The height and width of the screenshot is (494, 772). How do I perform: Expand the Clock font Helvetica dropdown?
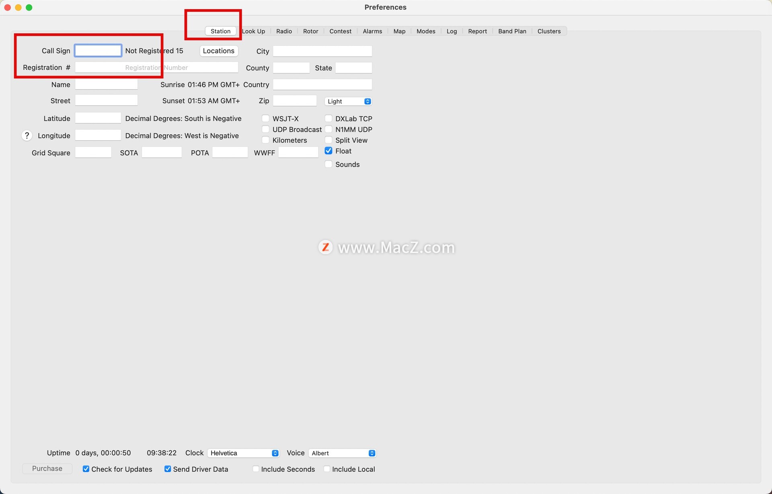pos(243,453)
